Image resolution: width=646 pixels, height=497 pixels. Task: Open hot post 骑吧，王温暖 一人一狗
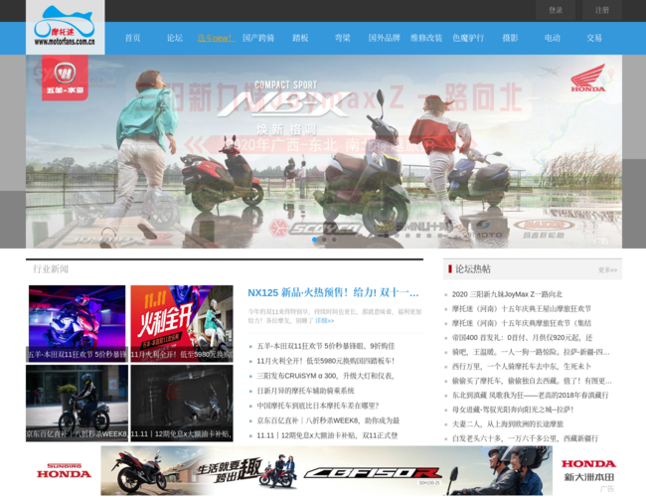(531, 352)
